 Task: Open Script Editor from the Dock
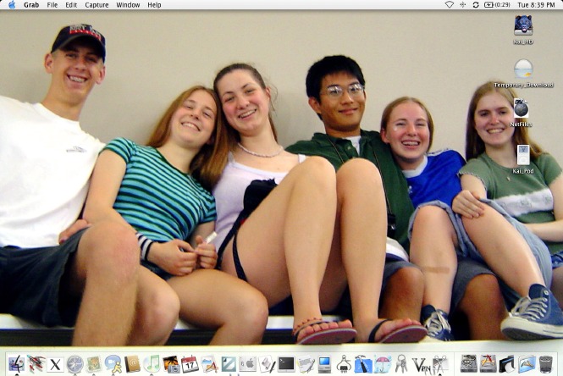coord(268,364)
